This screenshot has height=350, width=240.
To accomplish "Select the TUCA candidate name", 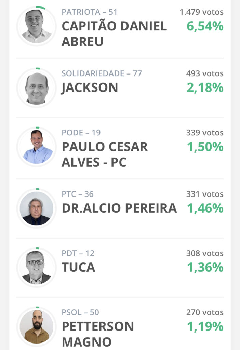I will [x=78, y=267].
